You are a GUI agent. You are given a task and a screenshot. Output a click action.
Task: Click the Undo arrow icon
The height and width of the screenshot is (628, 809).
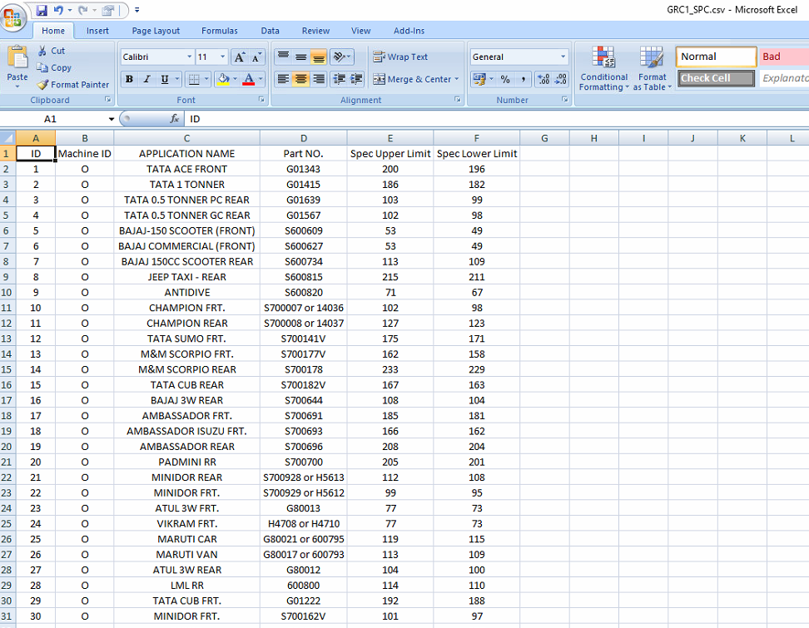coord(58,11)
